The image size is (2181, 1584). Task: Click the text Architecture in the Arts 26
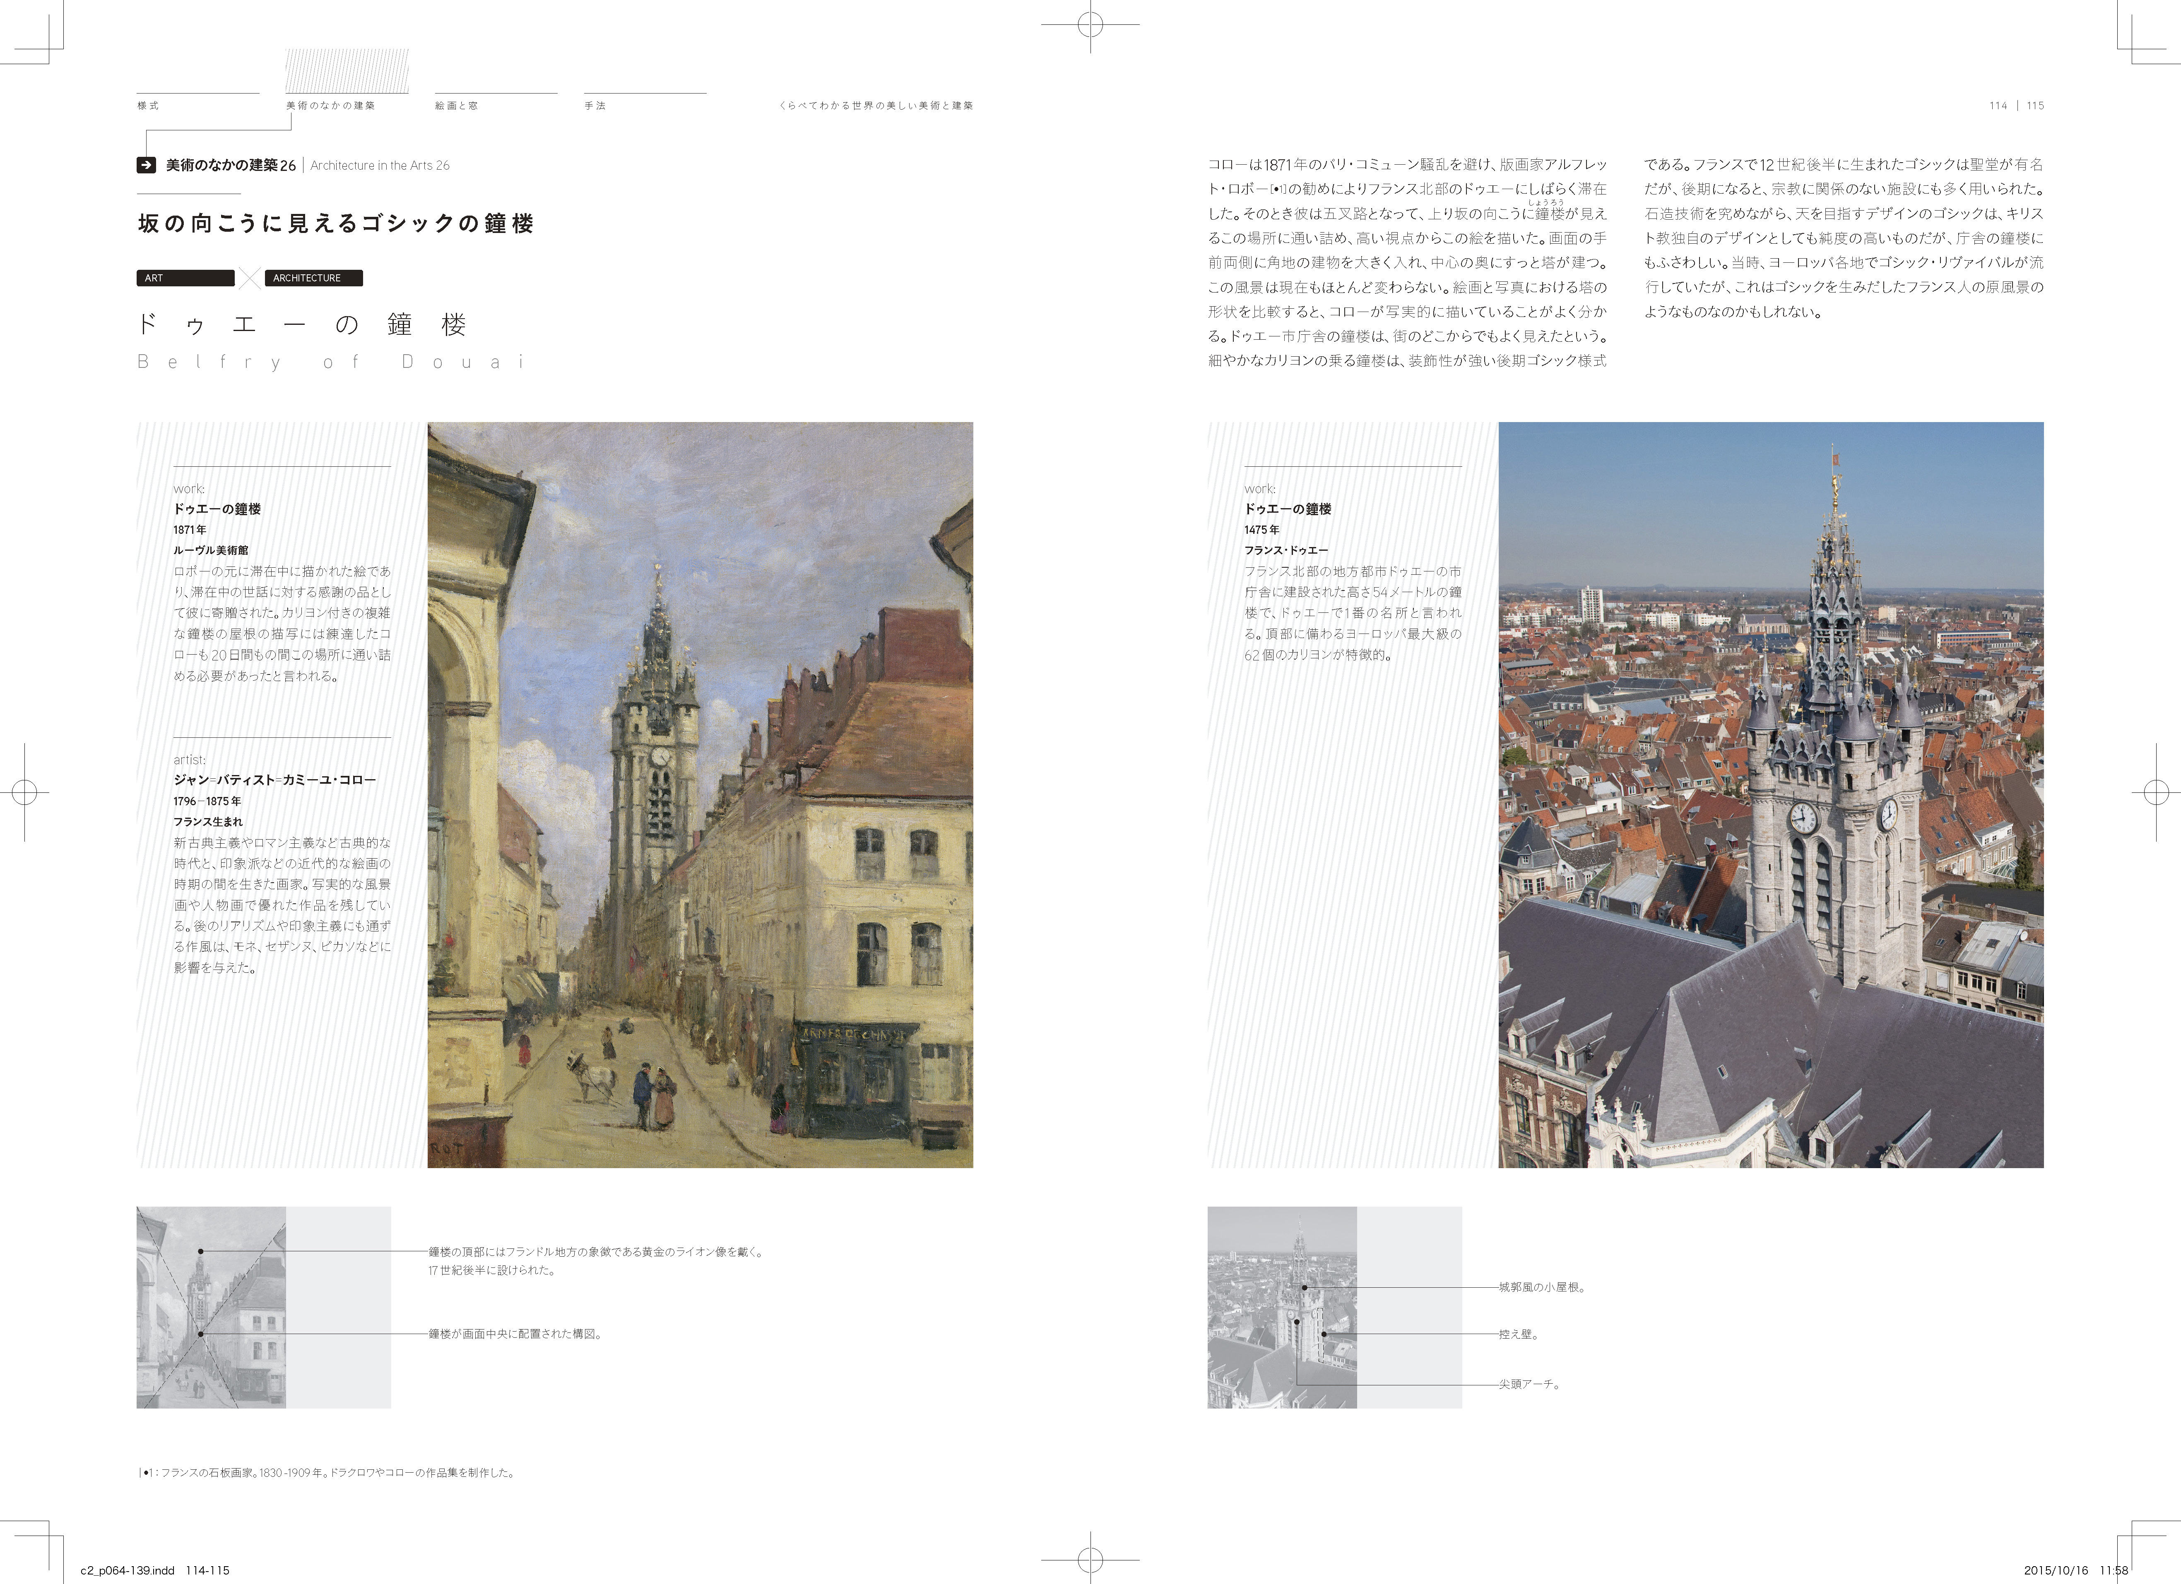pyautogui.click(x=380, y=166)
